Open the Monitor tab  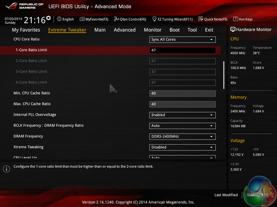point(153,30)
